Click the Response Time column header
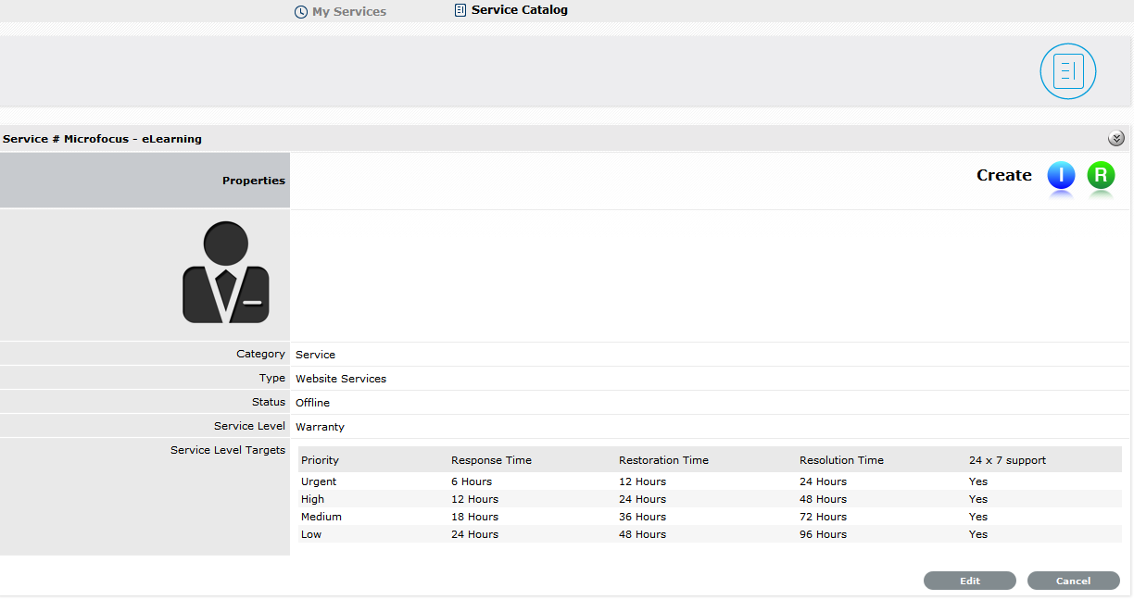This screenshot has width=1134, height=600. 491,460
